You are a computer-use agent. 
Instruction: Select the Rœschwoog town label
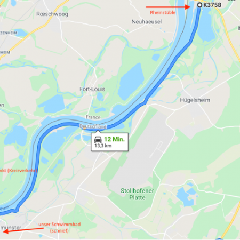point(52,14)
